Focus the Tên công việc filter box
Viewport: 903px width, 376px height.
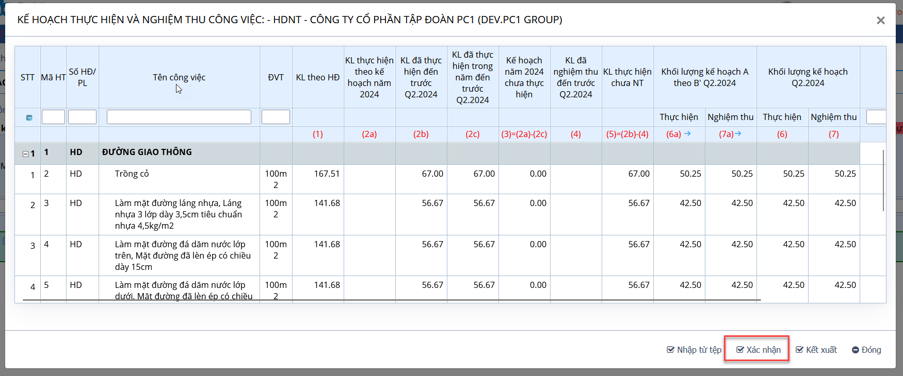[x=179, y=117]
